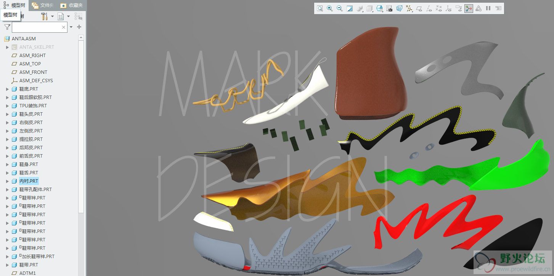Toggle datum plane display
The height and width of the screenshot is (276, 554).
(419, 8)
